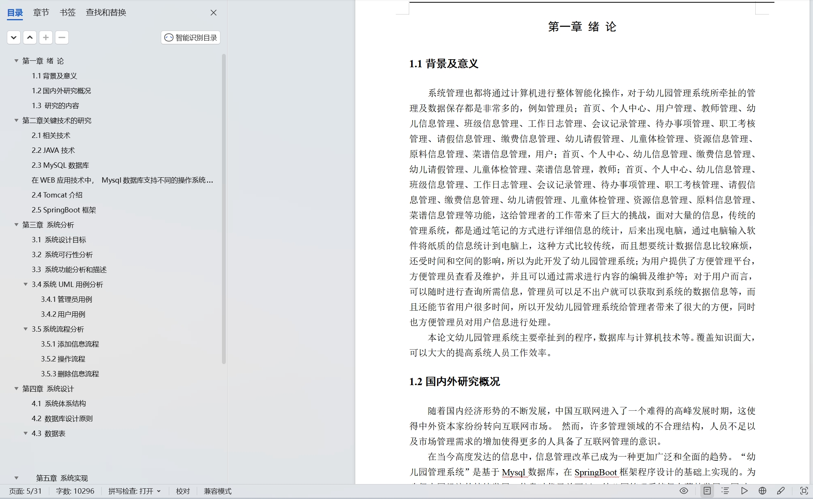Click the promote level plus icon
Viewport: 813px width, 499px height.
tap(46, 37)
